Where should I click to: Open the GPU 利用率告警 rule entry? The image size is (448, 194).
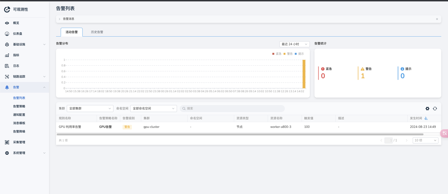pos(70,127)
